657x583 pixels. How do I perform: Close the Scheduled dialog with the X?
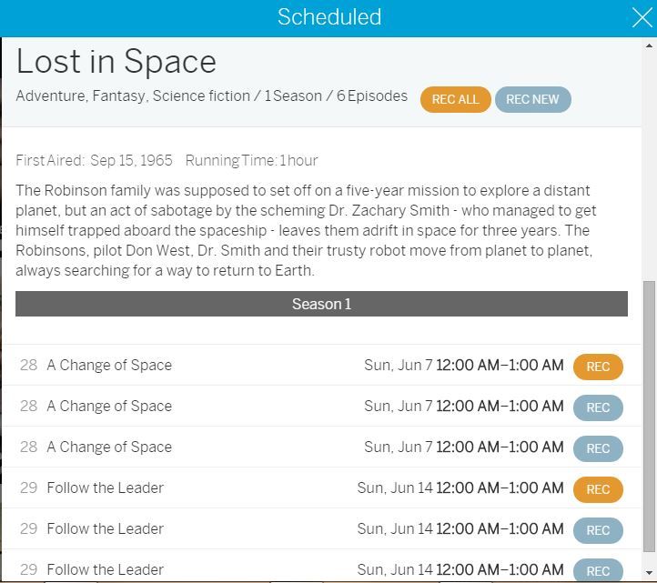641,17
